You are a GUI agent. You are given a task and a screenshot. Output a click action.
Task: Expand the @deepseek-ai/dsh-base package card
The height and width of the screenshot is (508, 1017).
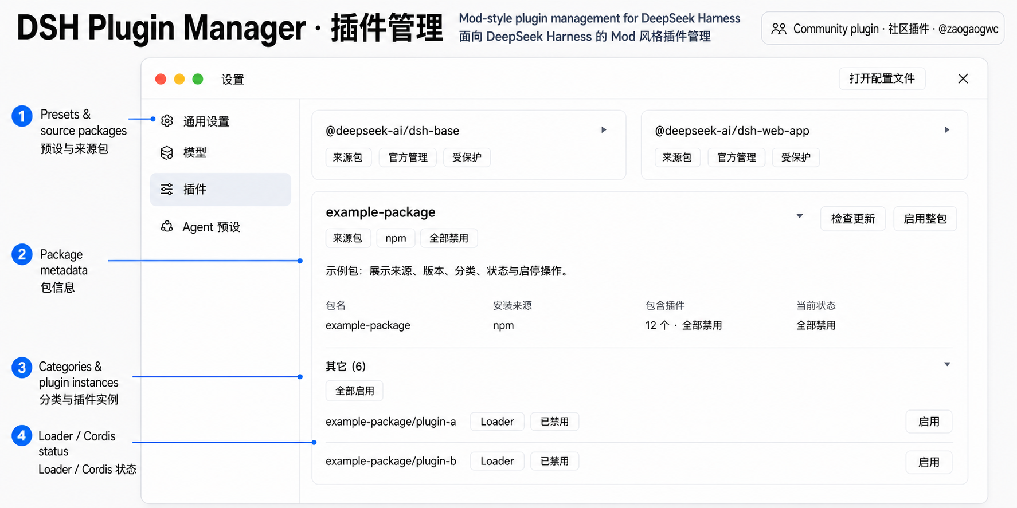pyautogui.click(x=604, y=130)
